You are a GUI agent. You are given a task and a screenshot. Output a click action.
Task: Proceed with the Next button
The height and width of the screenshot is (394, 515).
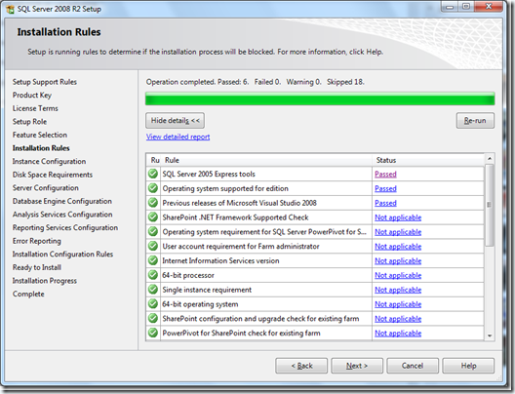point(357,366)
